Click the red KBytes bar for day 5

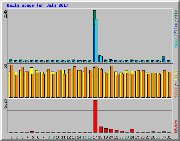tap(32, 132)
